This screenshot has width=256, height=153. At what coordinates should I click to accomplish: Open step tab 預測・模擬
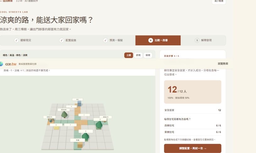[113, 40]
